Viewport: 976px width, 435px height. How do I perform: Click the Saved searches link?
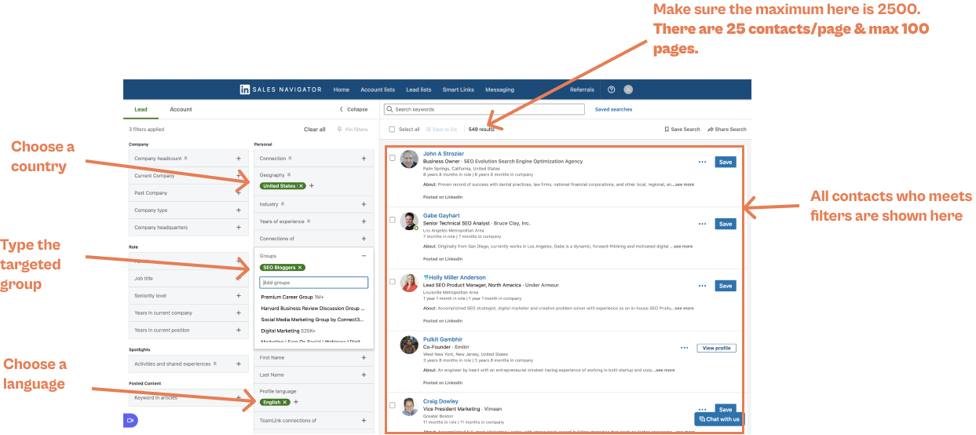click(613, 109)
